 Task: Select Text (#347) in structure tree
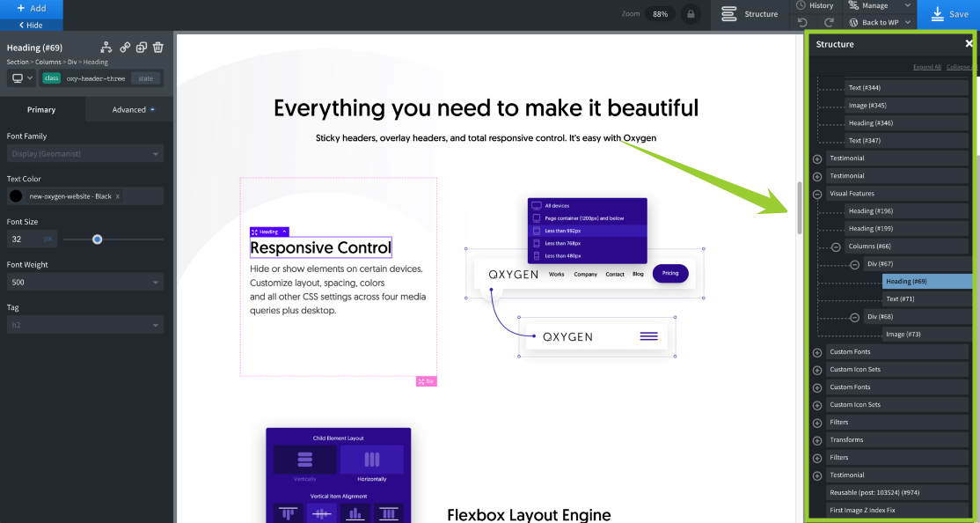906,140
